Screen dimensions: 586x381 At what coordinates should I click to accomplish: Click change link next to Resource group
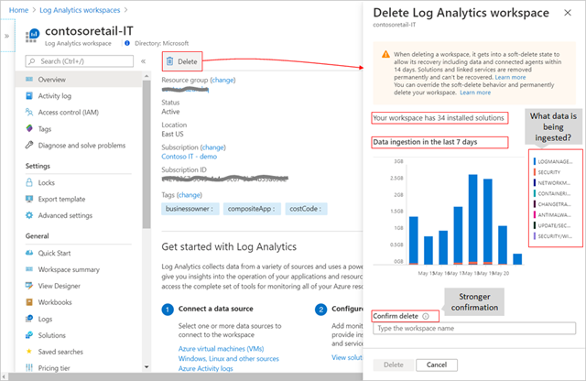tap(222, 80)
